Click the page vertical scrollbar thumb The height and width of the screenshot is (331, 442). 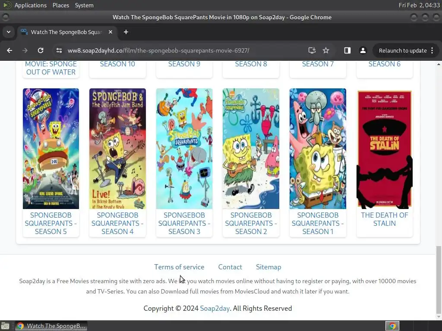(x=439, y=279)
